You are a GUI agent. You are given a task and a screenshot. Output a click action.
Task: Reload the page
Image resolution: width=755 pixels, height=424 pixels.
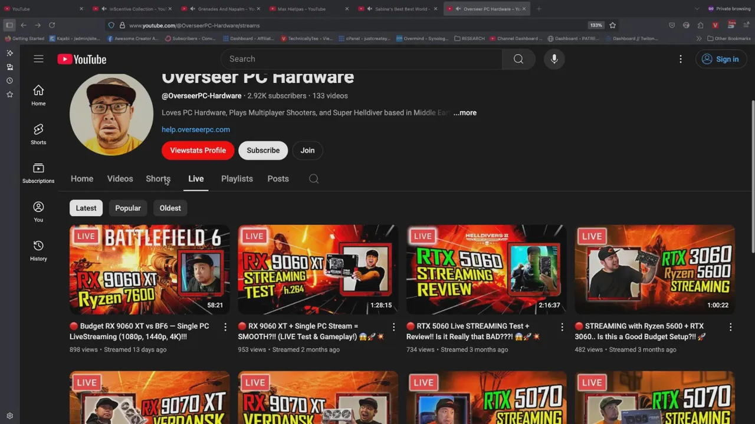pos(52,25)
